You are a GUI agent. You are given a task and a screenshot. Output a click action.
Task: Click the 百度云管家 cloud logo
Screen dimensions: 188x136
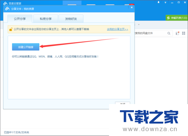[5, 3]
